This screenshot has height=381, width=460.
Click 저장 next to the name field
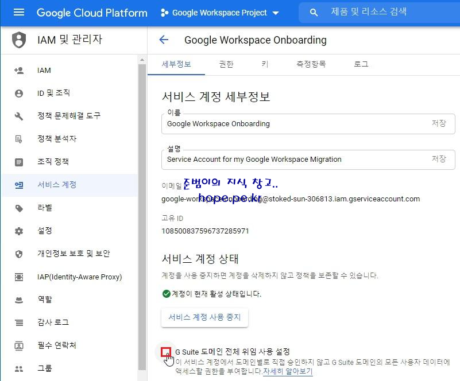click(x=439, y=123)
